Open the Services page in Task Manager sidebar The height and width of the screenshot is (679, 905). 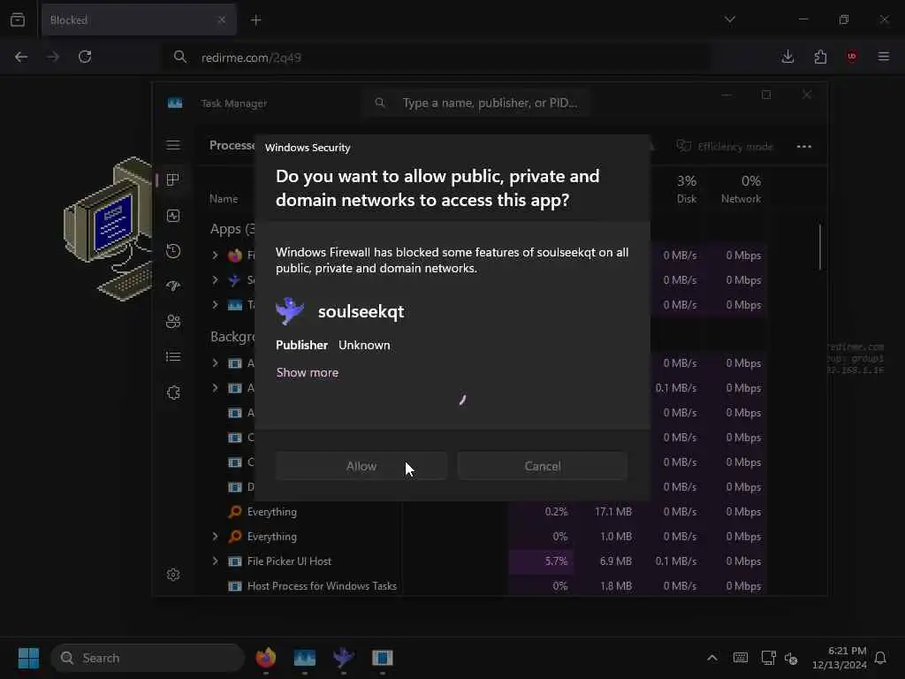[x=173, y=393]
